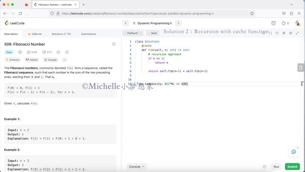Click the '# recursion approach' comment line
Screen dimensions: 305x172
coord(164,54)
